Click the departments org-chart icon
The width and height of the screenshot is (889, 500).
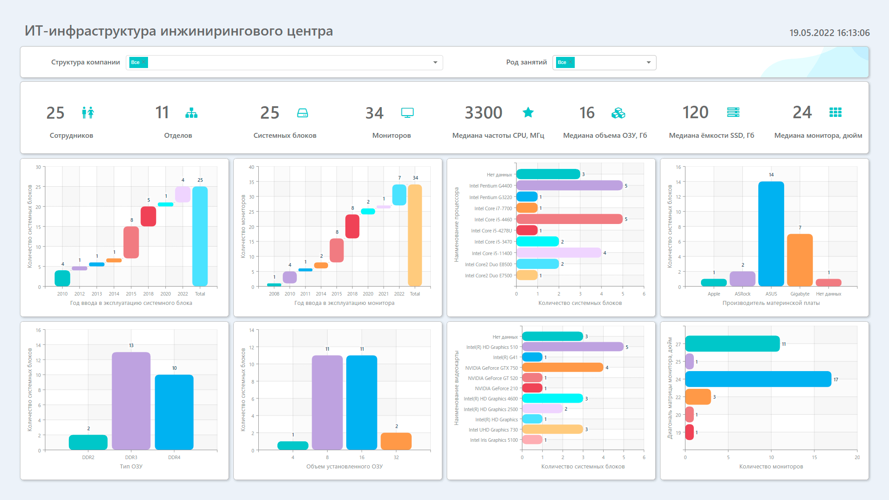pyautogui.click(x=192, y=113)
